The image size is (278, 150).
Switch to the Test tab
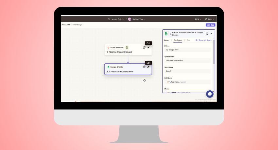[x=188, y=40]
